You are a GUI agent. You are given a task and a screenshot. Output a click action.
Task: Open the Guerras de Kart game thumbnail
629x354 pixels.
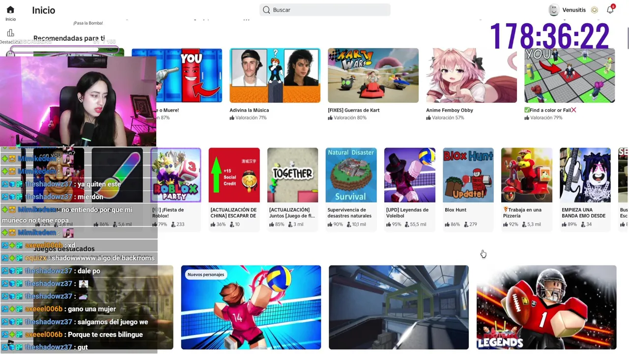tap(373, 76)
